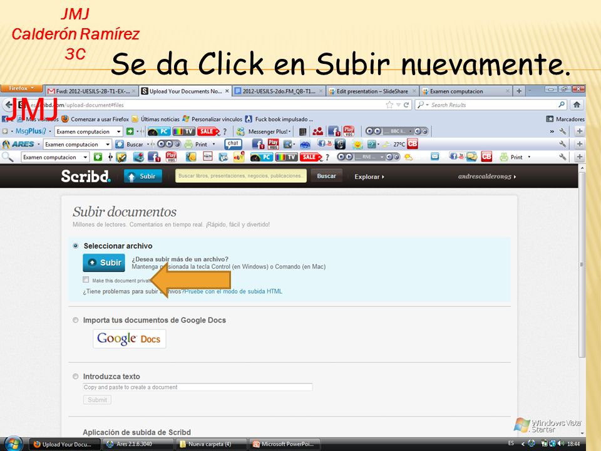Viewport: 601px width, 451px height.
Task: Switch to the last Examen computacion tab
Action: (x=466, y=91)
